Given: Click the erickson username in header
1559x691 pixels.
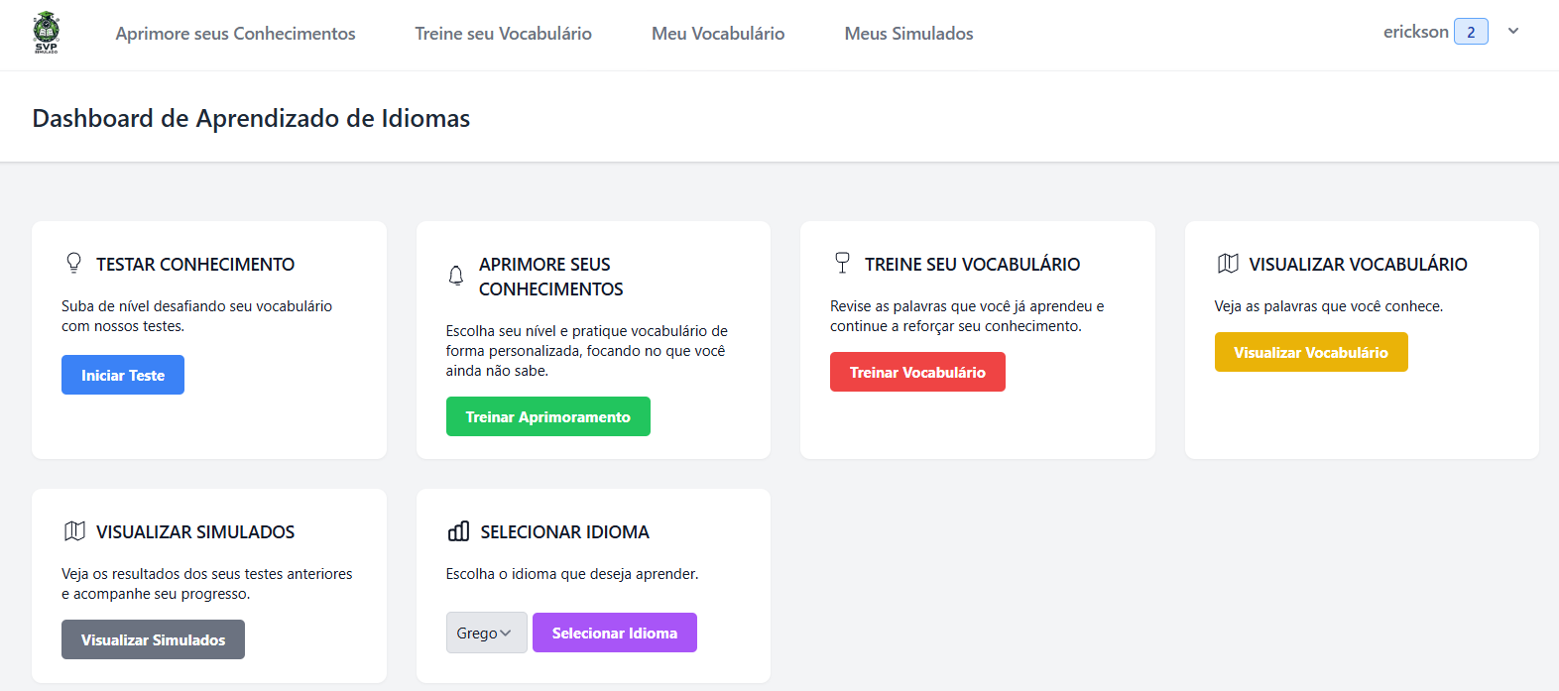Looking at the screenshot, I should [1415, 32].
